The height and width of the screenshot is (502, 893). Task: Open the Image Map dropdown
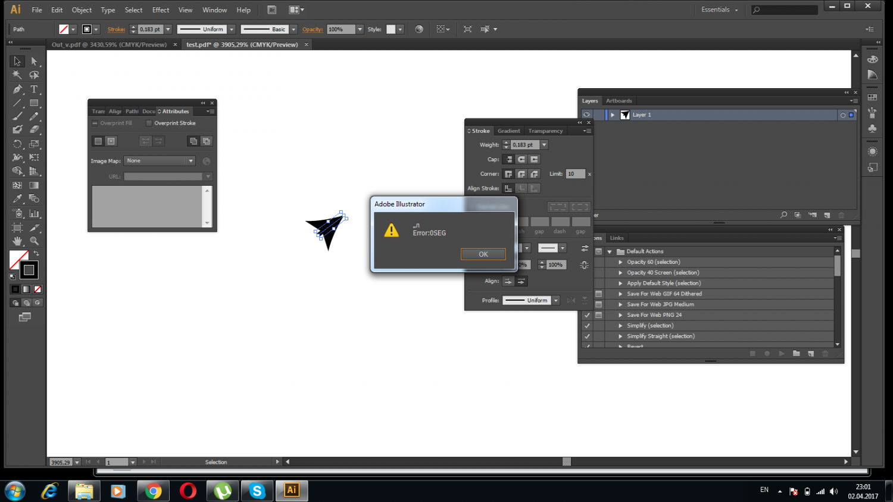point(160,161)
